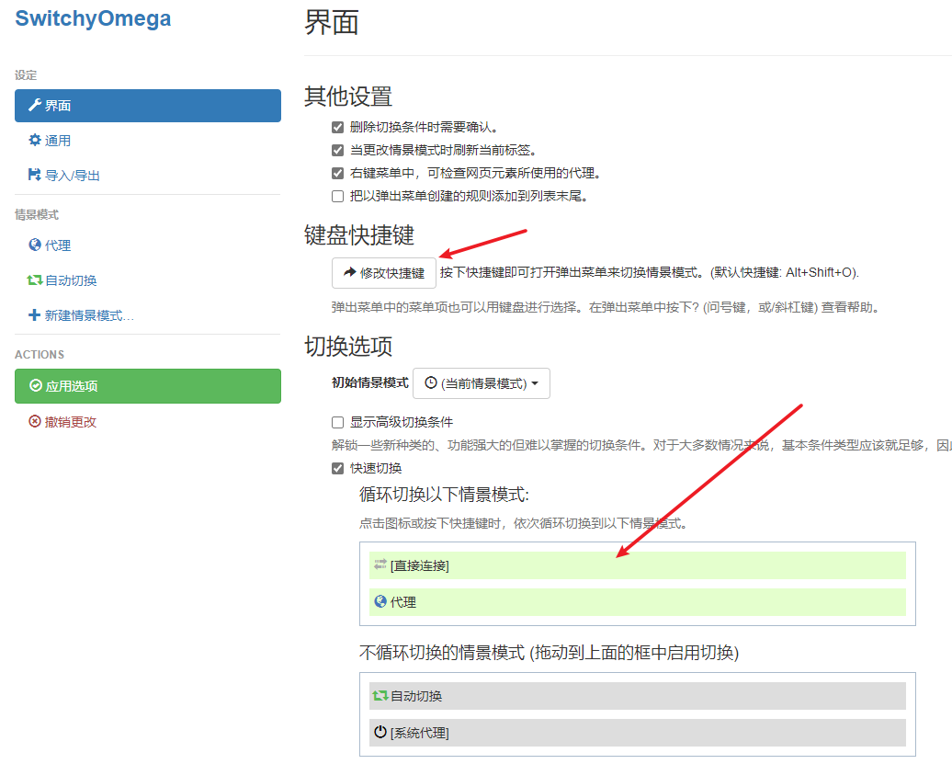Screen dimensions: 952x764
Task: Click the green arrows icon for 自动切换 in sidebar
Action: coord(35,280)
